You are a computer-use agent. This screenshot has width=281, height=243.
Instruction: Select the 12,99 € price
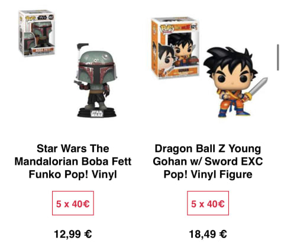coord(73,234)
